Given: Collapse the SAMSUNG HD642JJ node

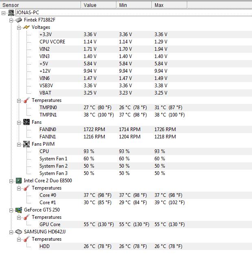Looking at the screenshot, I should [11, 232].
